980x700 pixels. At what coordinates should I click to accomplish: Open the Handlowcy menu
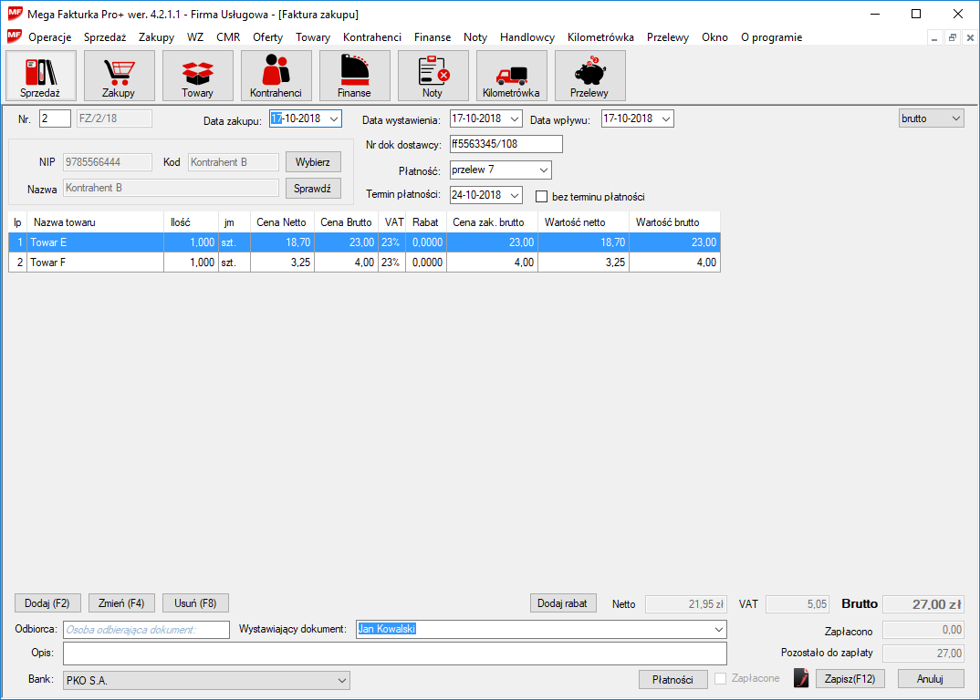[x=526, y=37]
